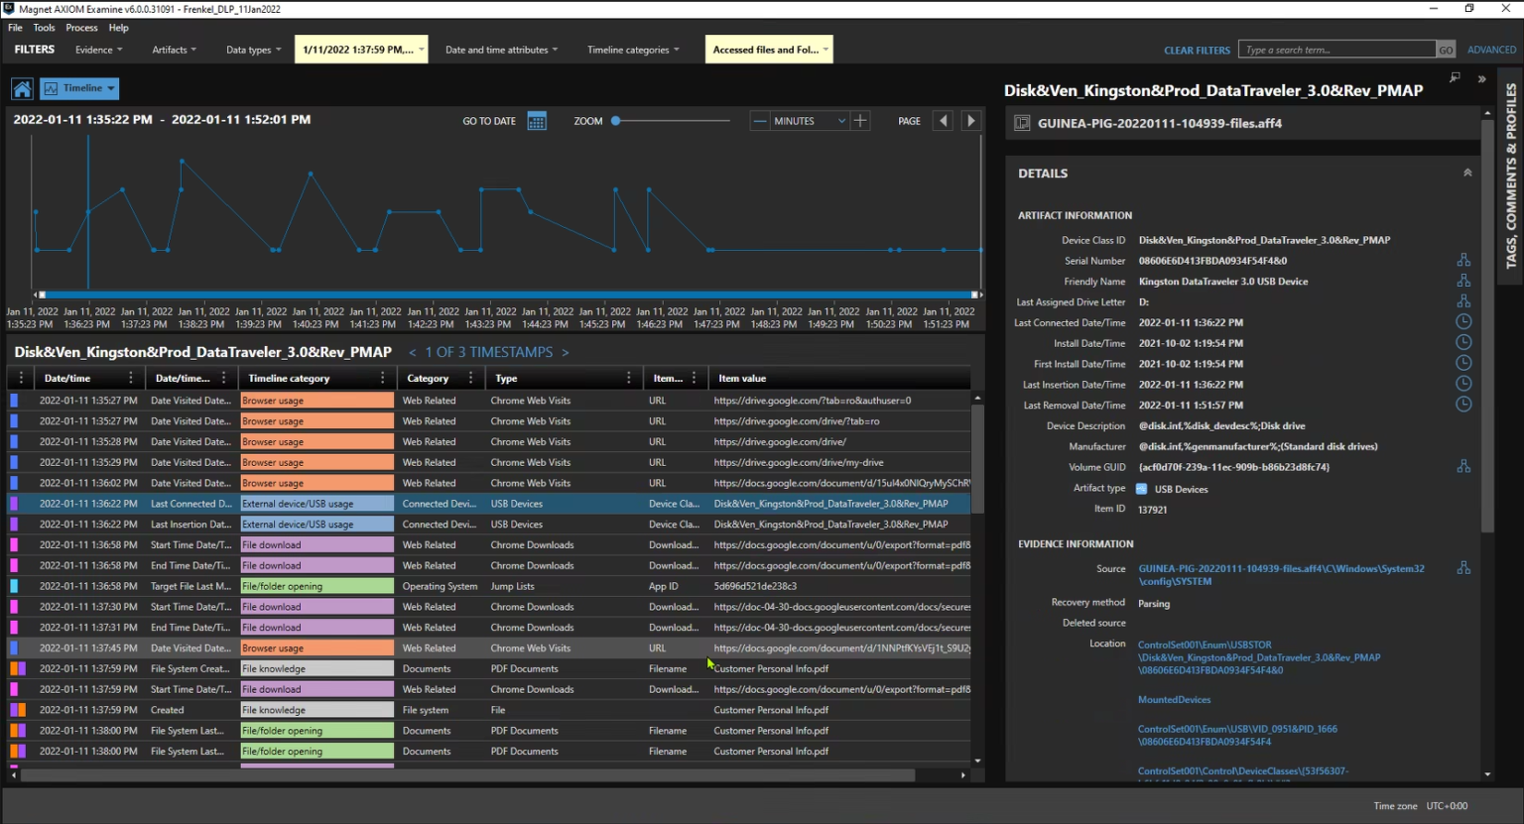Click the calendar icon beside GO TO DATE

(x=536, y=120)
